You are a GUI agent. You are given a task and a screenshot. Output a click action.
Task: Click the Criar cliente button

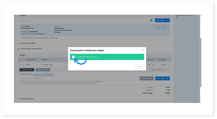(x=162, y=20)
